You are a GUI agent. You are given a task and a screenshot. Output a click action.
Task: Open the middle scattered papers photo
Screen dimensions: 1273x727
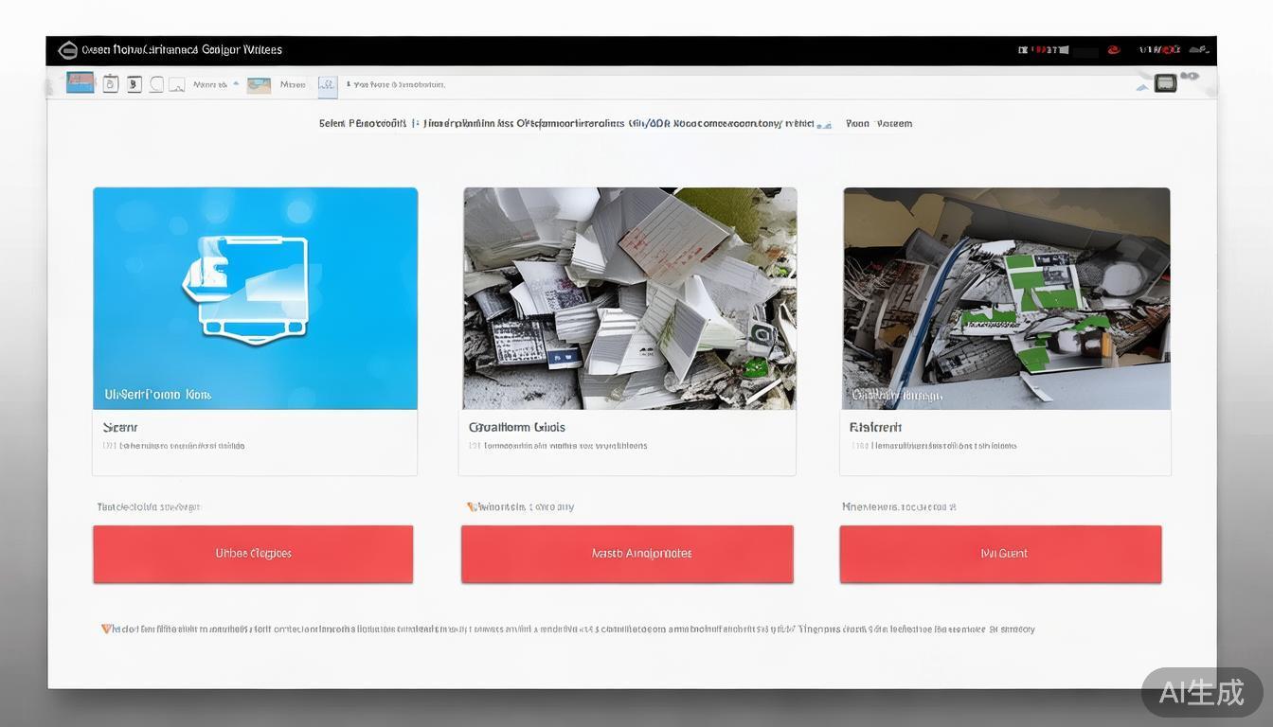click(628, 298)
